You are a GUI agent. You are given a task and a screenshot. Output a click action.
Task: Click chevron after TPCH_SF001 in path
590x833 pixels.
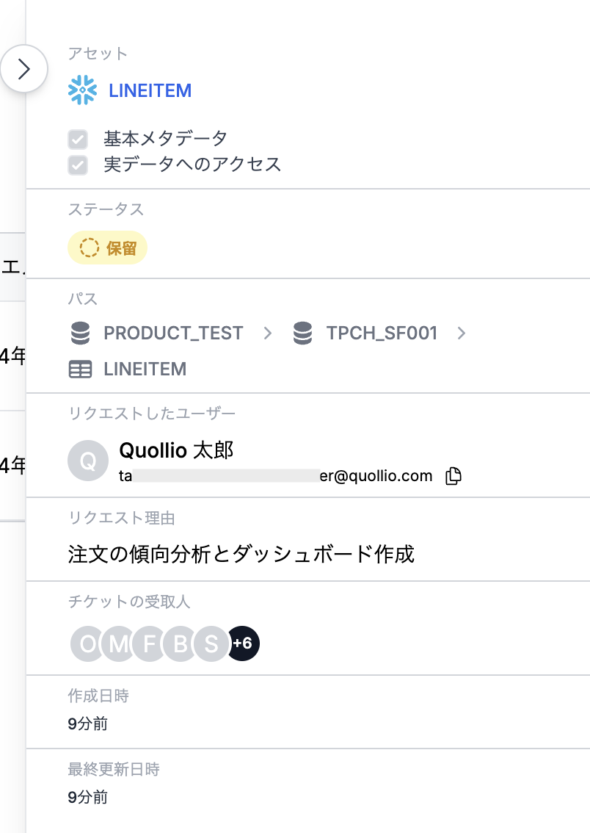pos(462,333)
